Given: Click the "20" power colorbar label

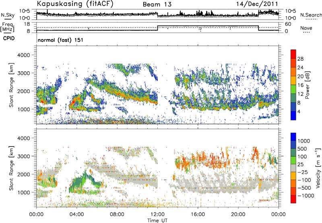Looking at the screenshot, I should pos(300,76).
